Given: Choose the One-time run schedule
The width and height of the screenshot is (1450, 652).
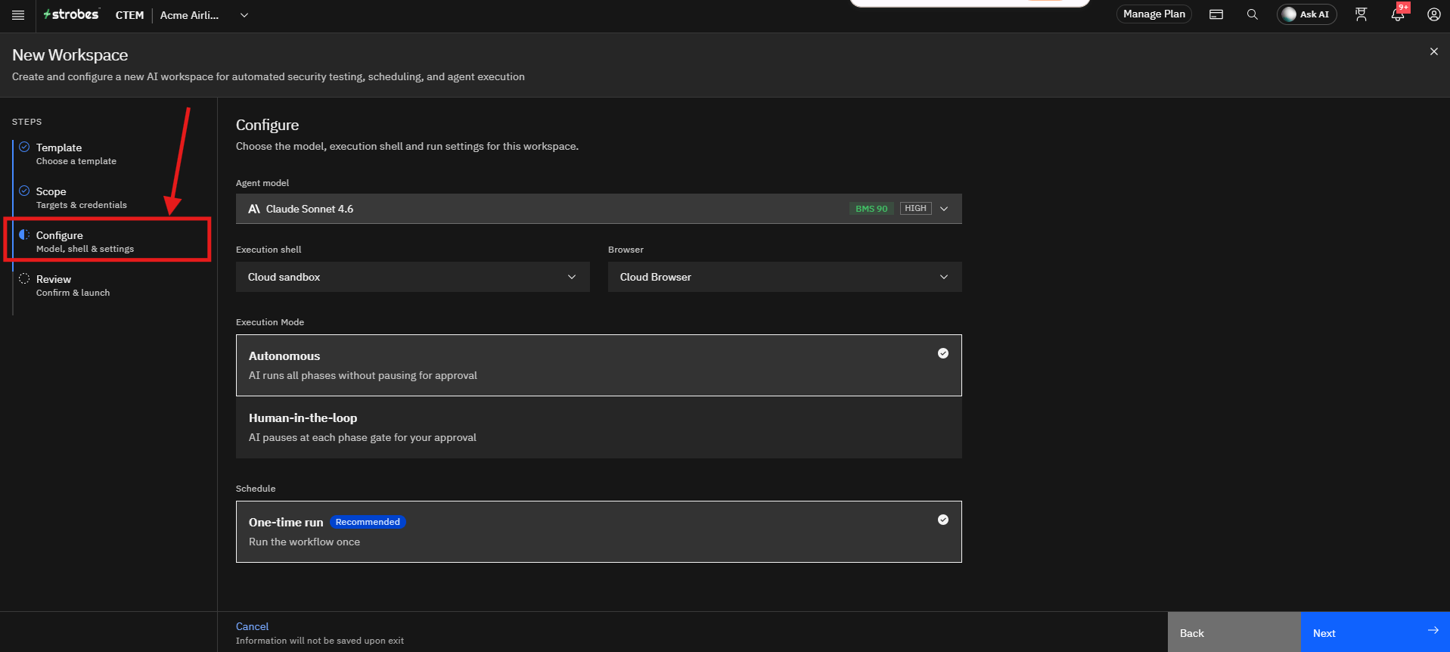Looking at the screenshot, I should tap(598, 532).
